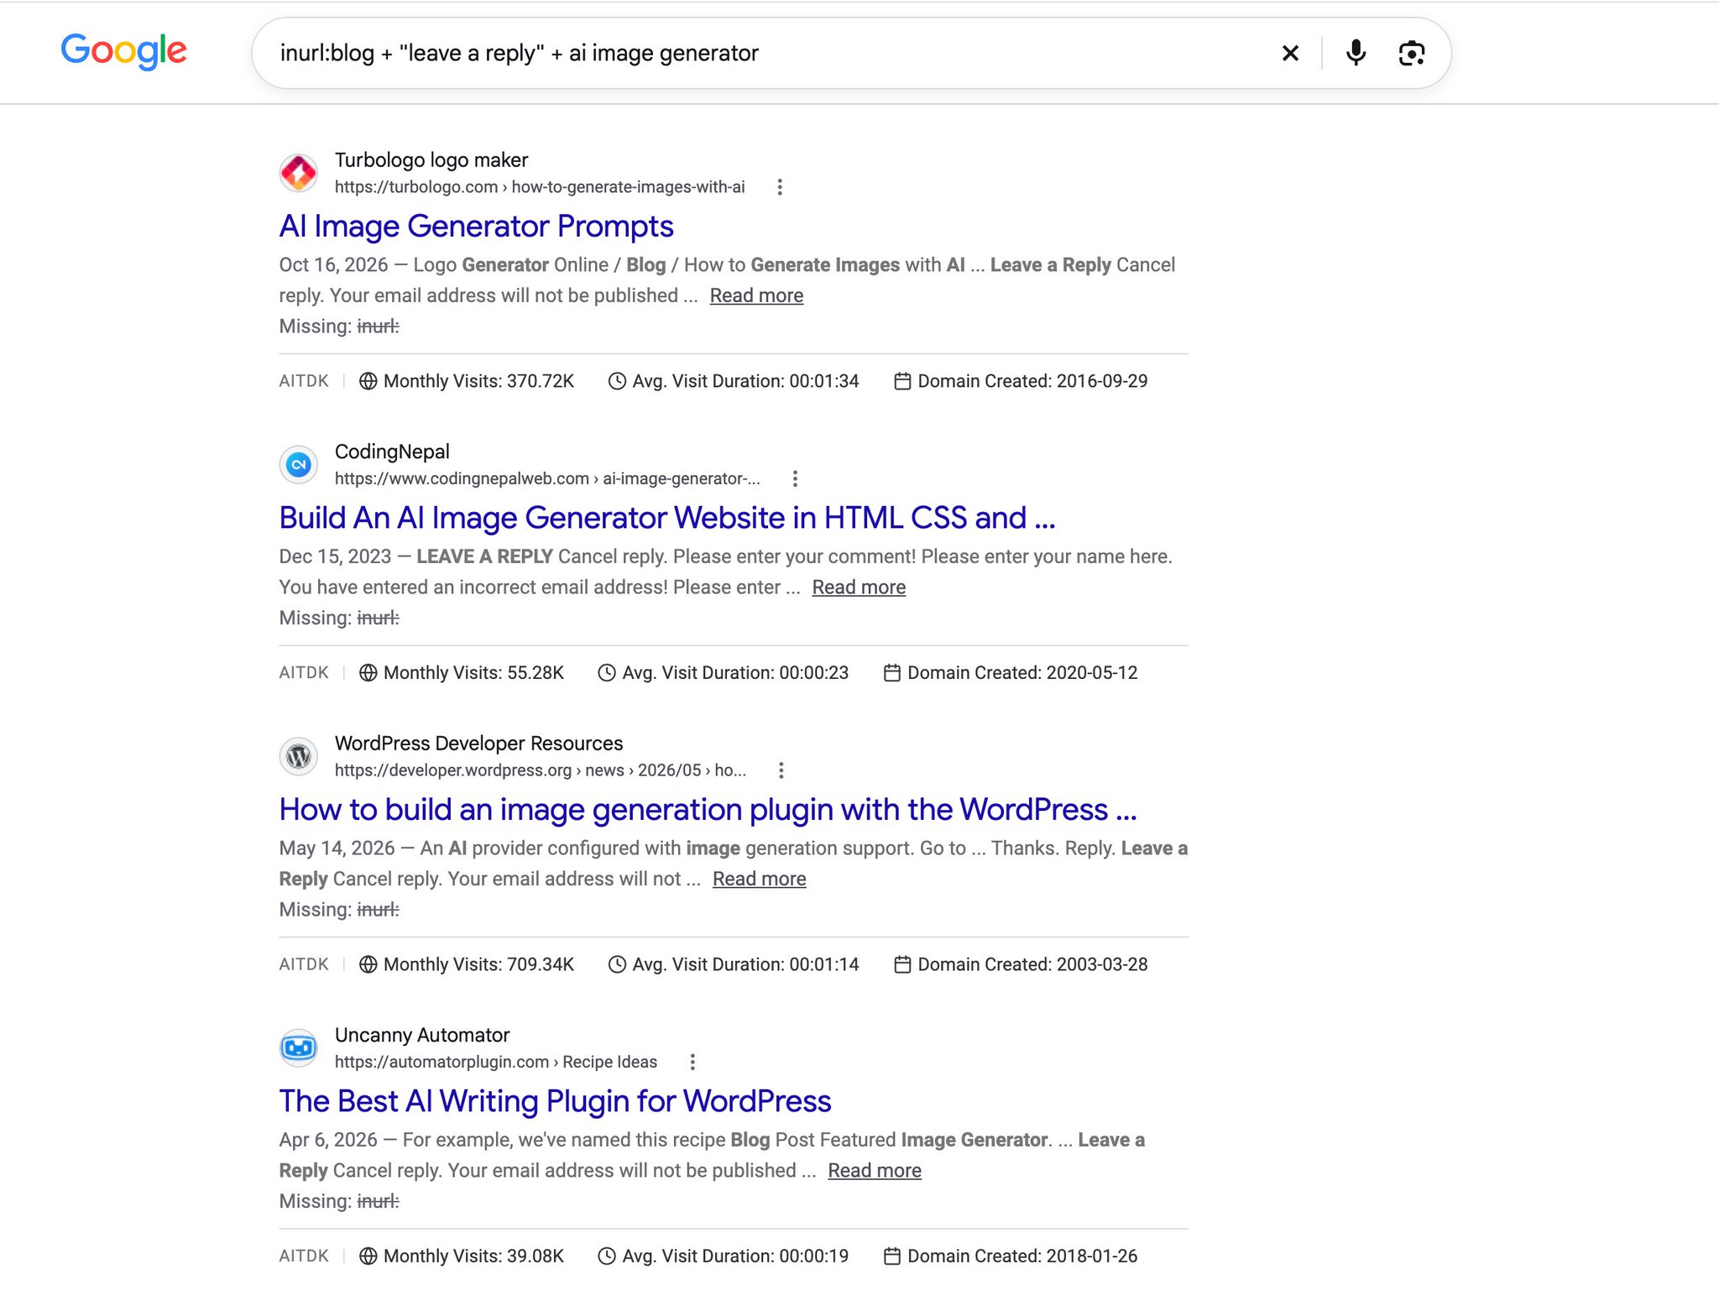Click Read more in the Uncanny Automator snippet
The image size is (1719, 1316).
pos(874,1170)
